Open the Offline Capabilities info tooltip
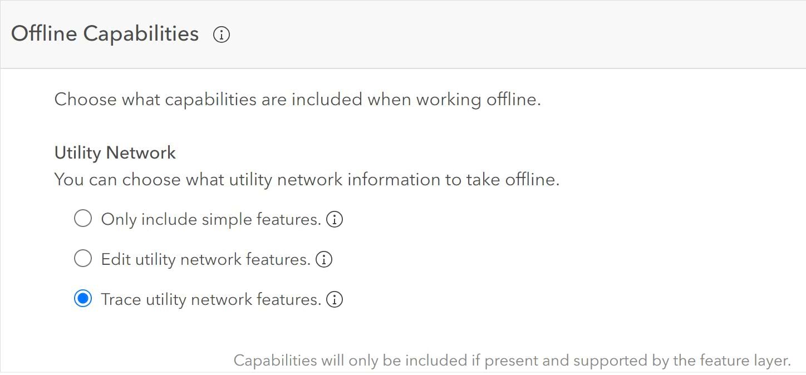 tap(222, 34)
